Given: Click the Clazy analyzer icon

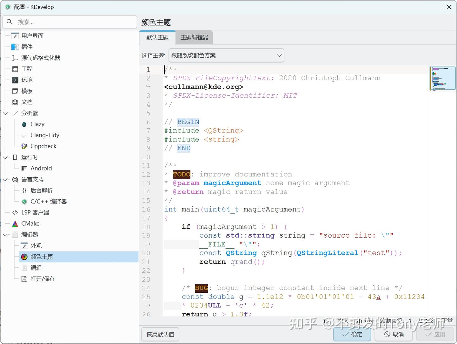Looking at the screenshot, I should click(24, 124).
